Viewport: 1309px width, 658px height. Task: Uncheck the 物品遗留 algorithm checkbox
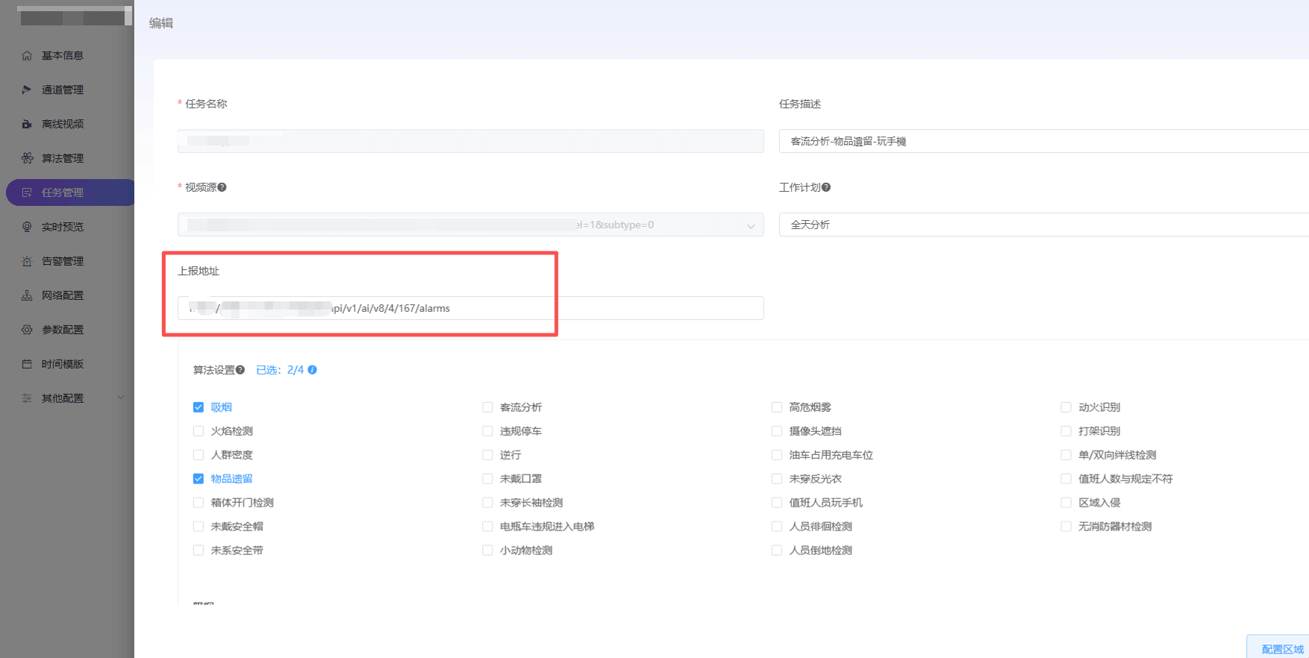pyautogui.click(x=199, y=479)
